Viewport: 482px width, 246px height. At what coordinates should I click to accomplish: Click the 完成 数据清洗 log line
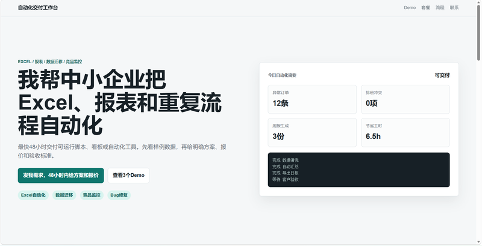coord(285,160)
